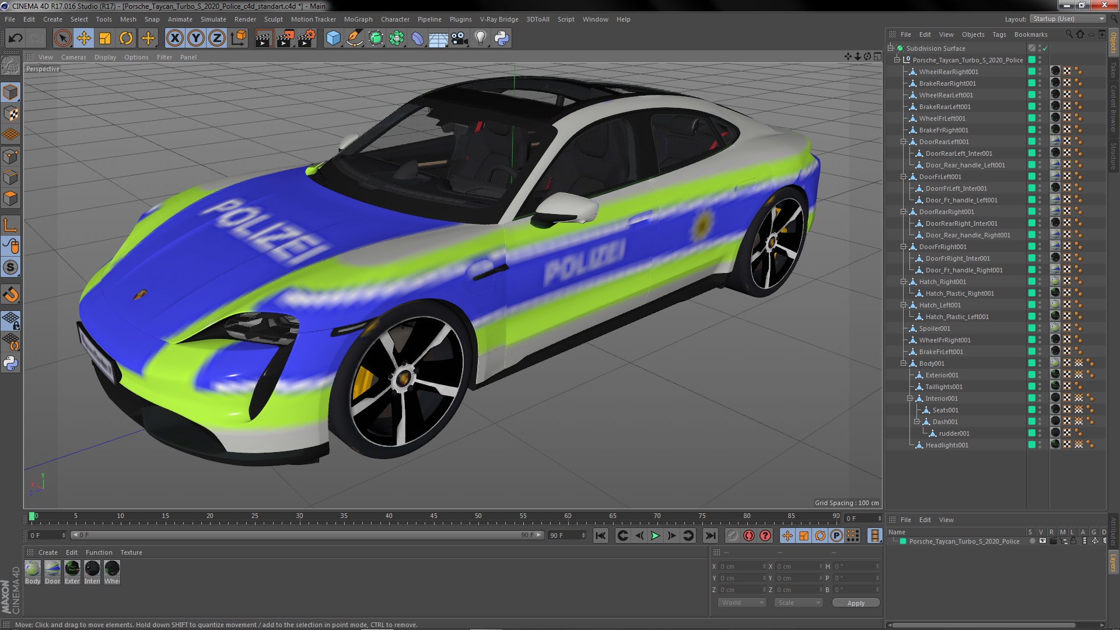Viewport: 1120px width, 630px height.
Task: Open the MoGraph menu
Action: click(x=358, y=19)
